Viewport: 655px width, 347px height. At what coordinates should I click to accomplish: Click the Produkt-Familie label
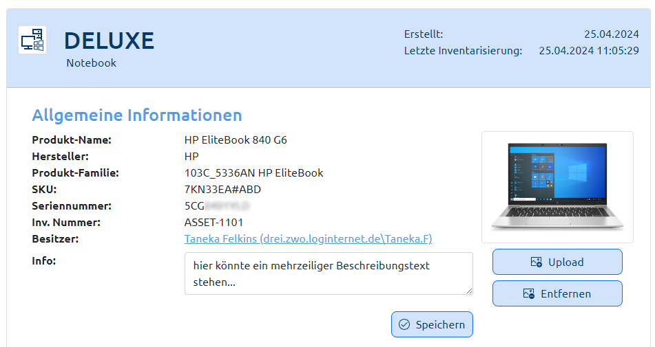[x=76, y=173]
